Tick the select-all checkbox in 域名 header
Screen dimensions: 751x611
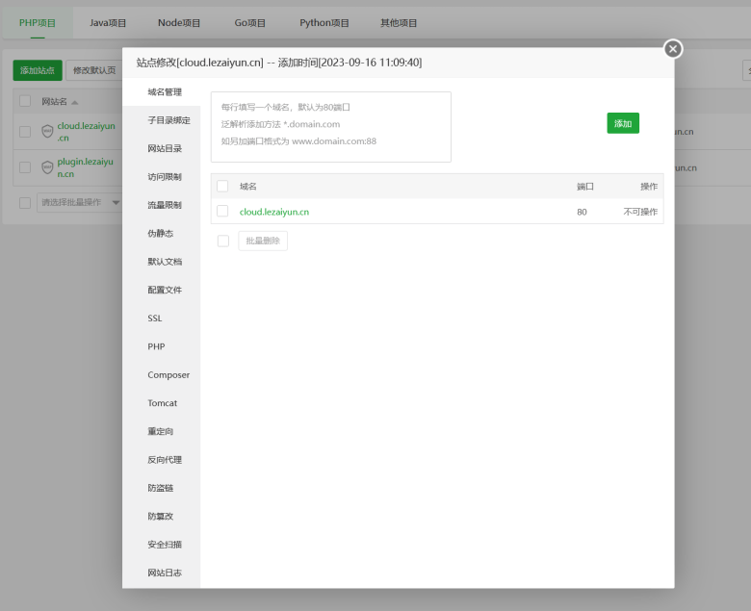point(222,186)
